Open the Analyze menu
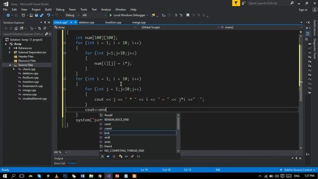 coord(106,9)
